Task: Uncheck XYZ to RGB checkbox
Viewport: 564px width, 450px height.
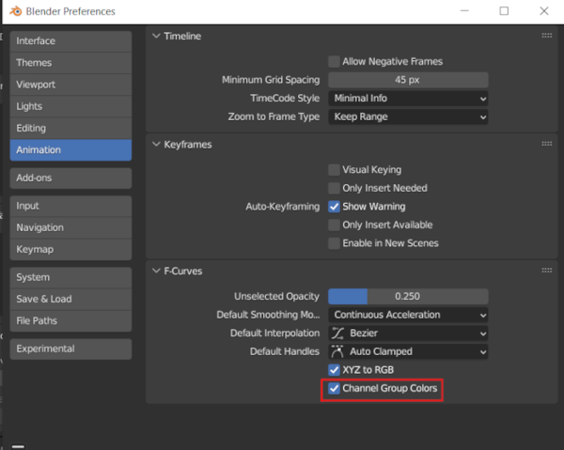Action: (x=334, y=369)
